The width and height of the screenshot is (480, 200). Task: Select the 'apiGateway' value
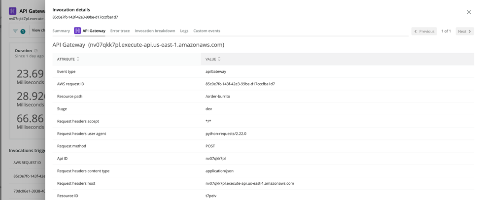(x=216, y=71)
